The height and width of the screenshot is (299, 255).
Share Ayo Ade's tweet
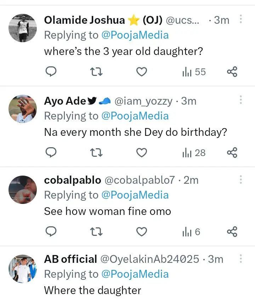pos(232,153)
